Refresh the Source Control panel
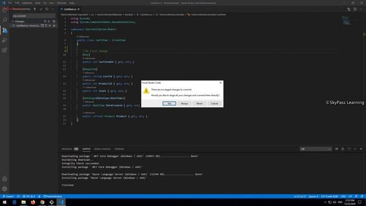 tap(47, 9)
